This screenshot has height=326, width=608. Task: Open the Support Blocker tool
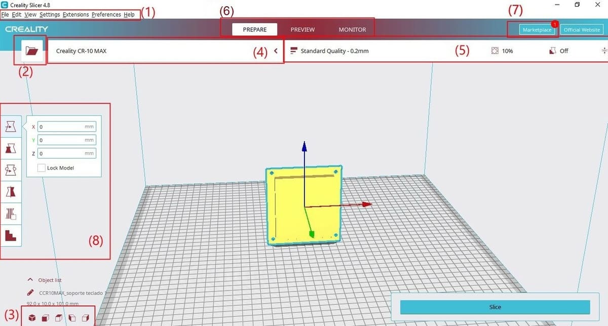coord(11,235)
